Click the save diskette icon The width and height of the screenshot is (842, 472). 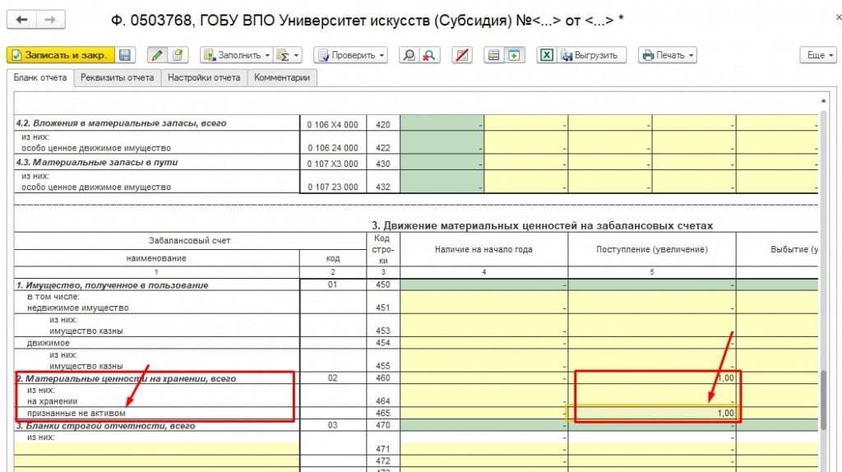coord(125,55)
